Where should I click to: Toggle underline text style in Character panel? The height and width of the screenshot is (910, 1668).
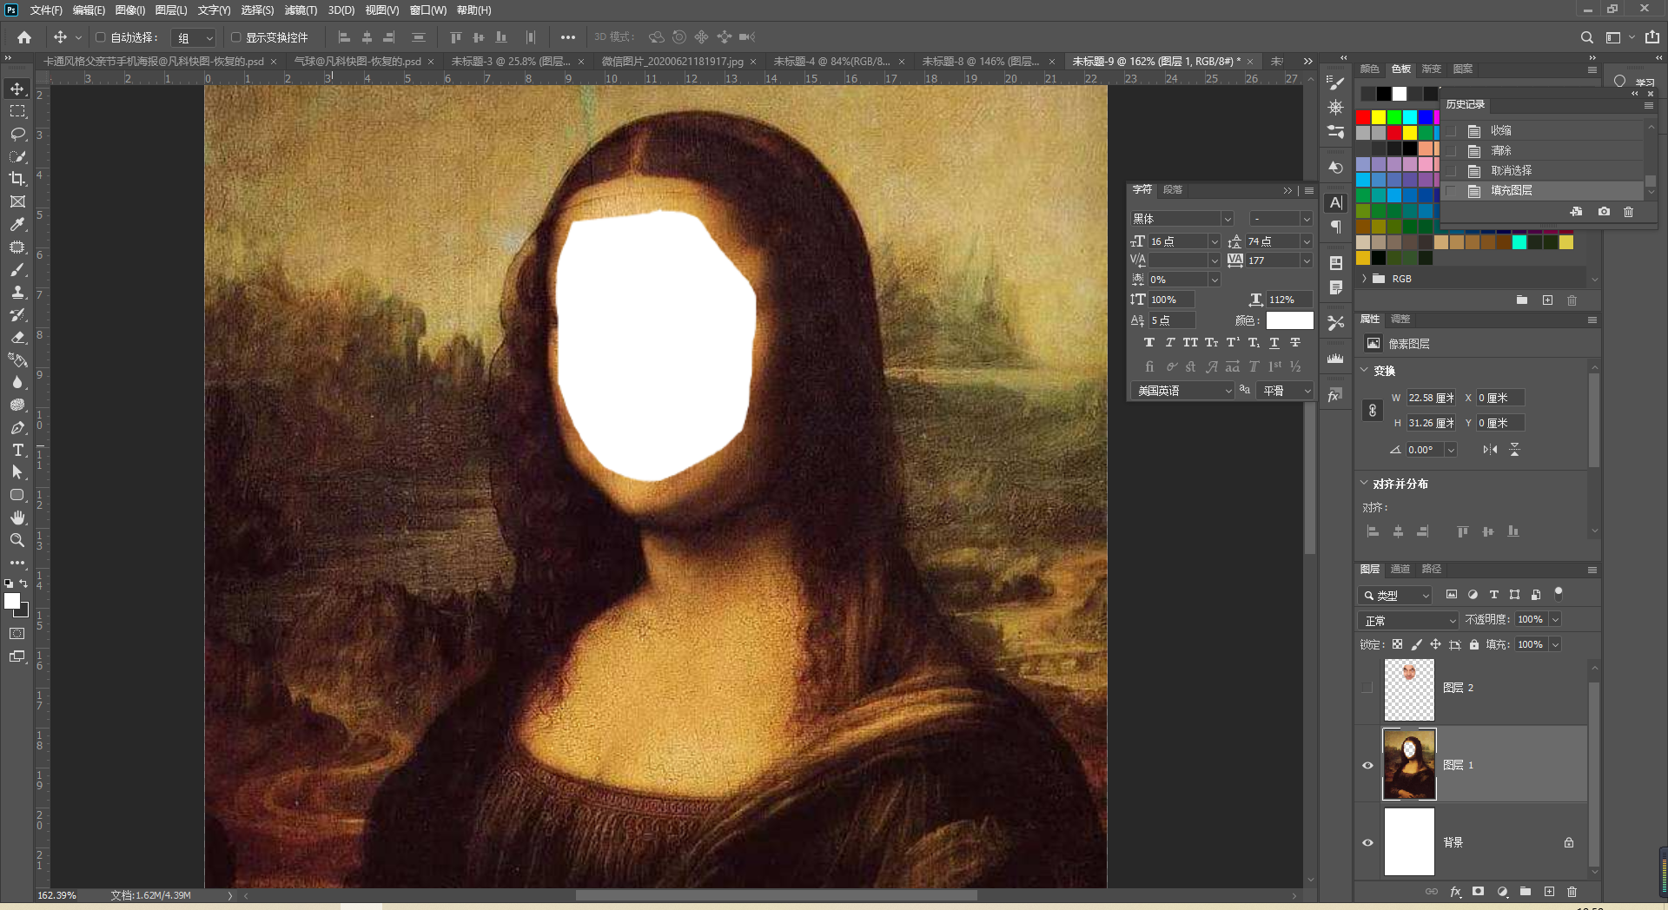1274,343
